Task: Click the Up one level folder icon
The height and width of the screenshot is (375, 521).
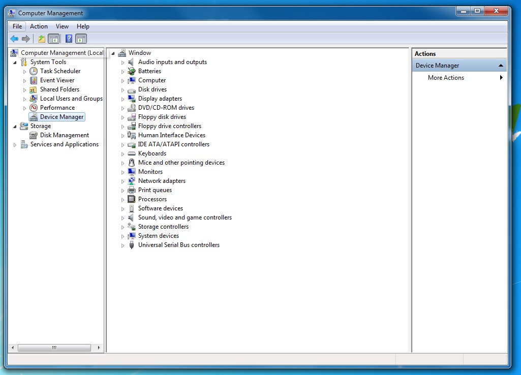Action: point(41,39)
